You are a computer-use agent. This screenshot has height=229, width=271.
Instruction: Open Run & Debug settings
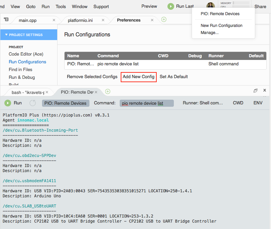(x=22, y=77)
